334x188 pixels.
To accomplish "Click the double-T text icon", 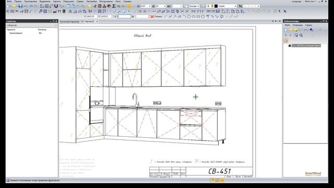I will (59, 11).
